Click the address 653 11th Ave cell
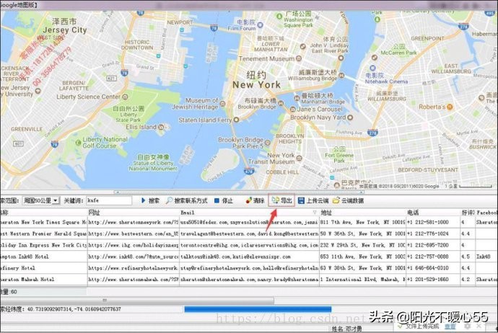 pos(362,257)
